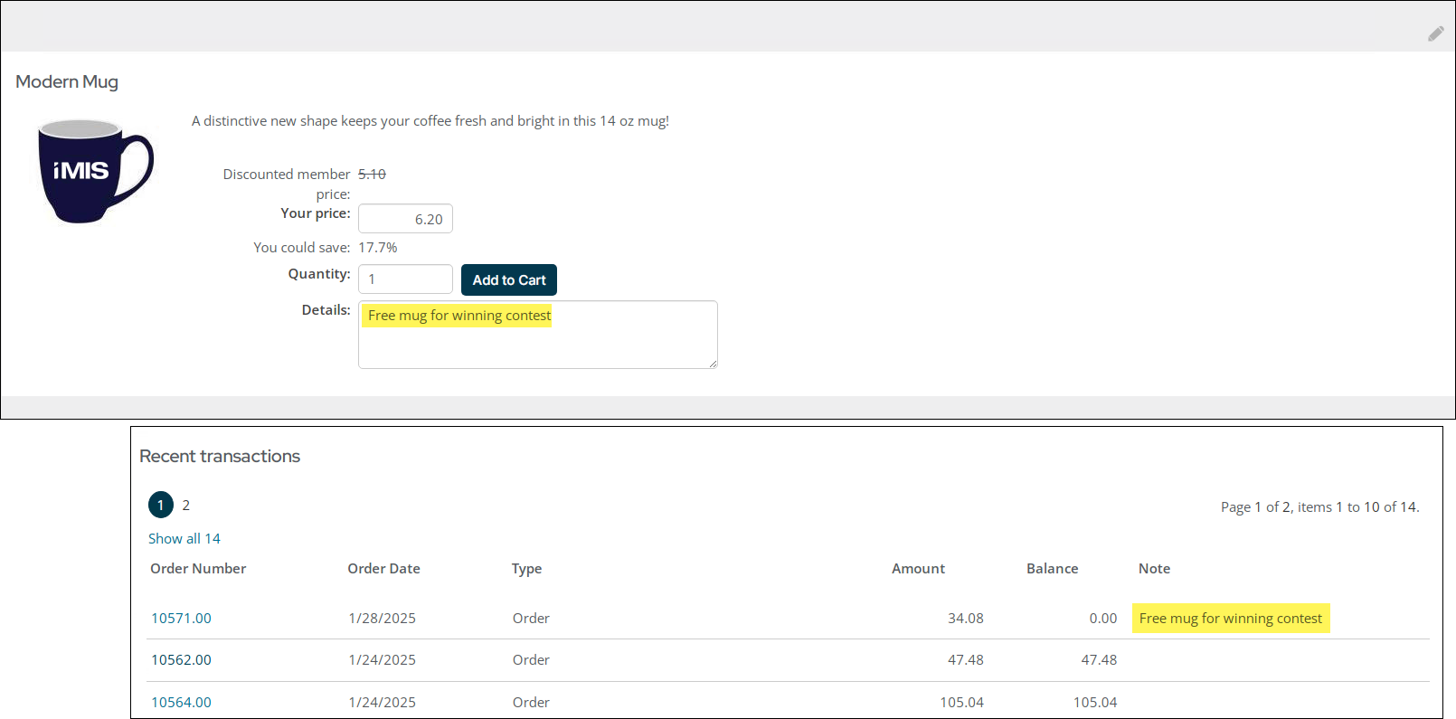Screen dimensions: 1456x719
Task: Click the 1/28/2025 order date cell
Action: click(x=383, y=619)
